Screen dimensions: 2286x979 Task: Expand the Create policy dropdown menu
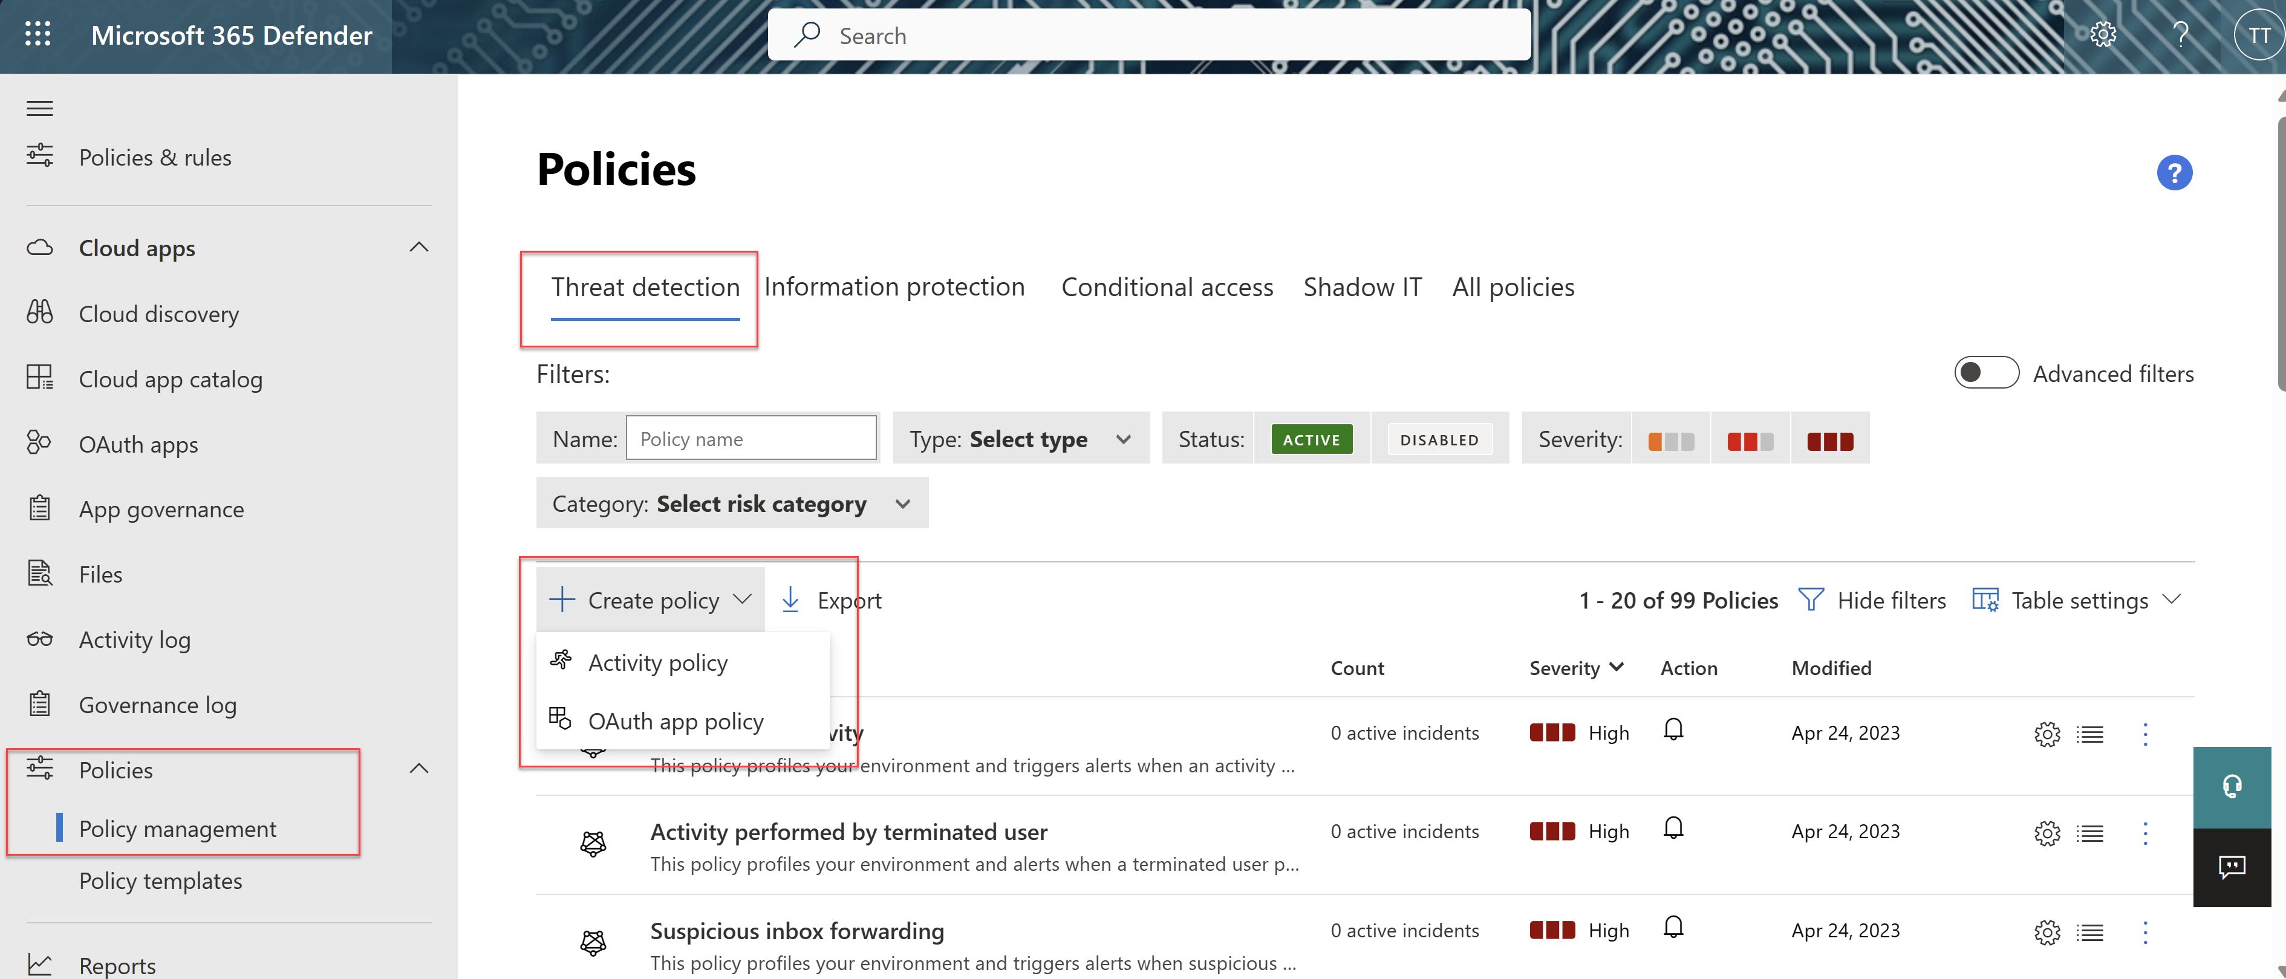coord(649,599)
